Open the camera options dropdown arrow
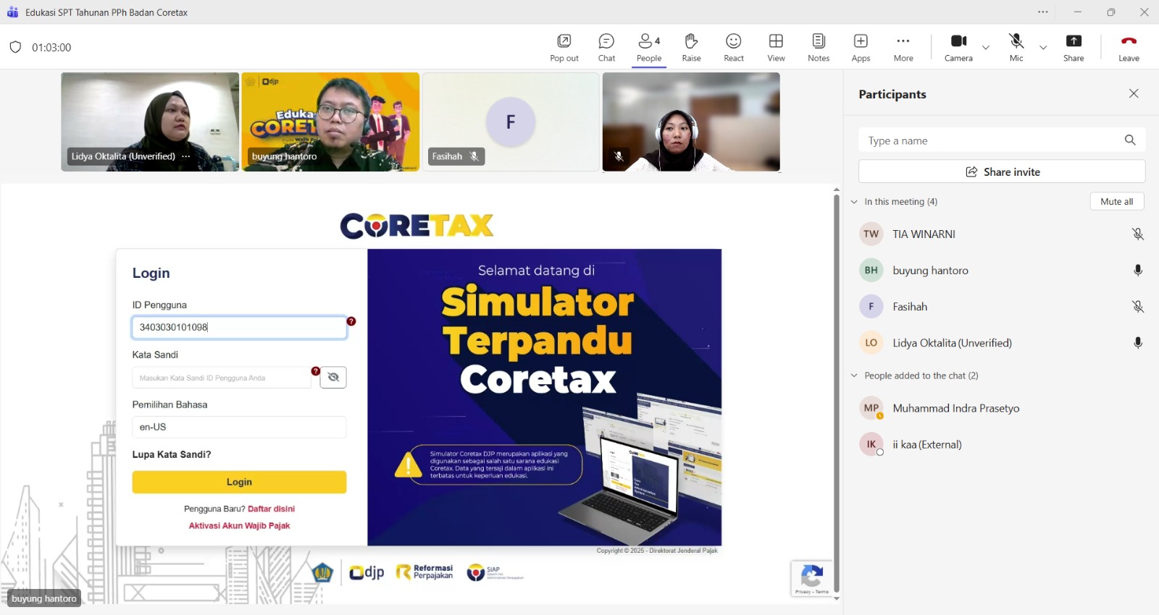The height and width of the screenshot is (615, 1159). (x=986, y=48)
